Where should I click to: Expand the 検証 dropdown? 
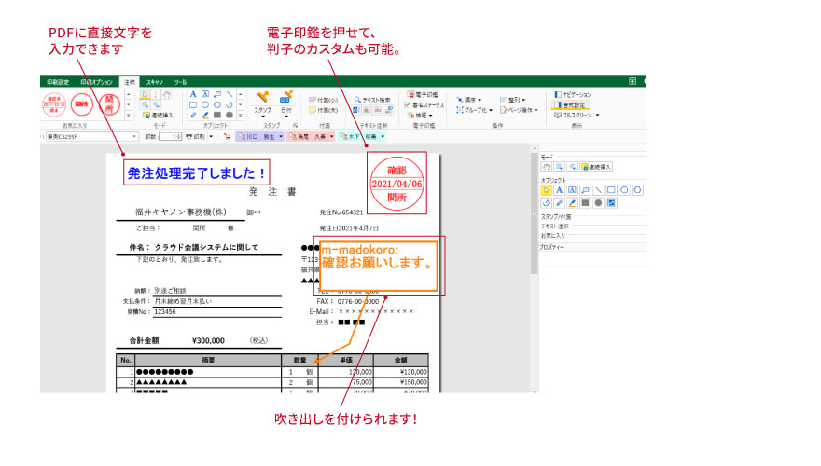(420, 115)
